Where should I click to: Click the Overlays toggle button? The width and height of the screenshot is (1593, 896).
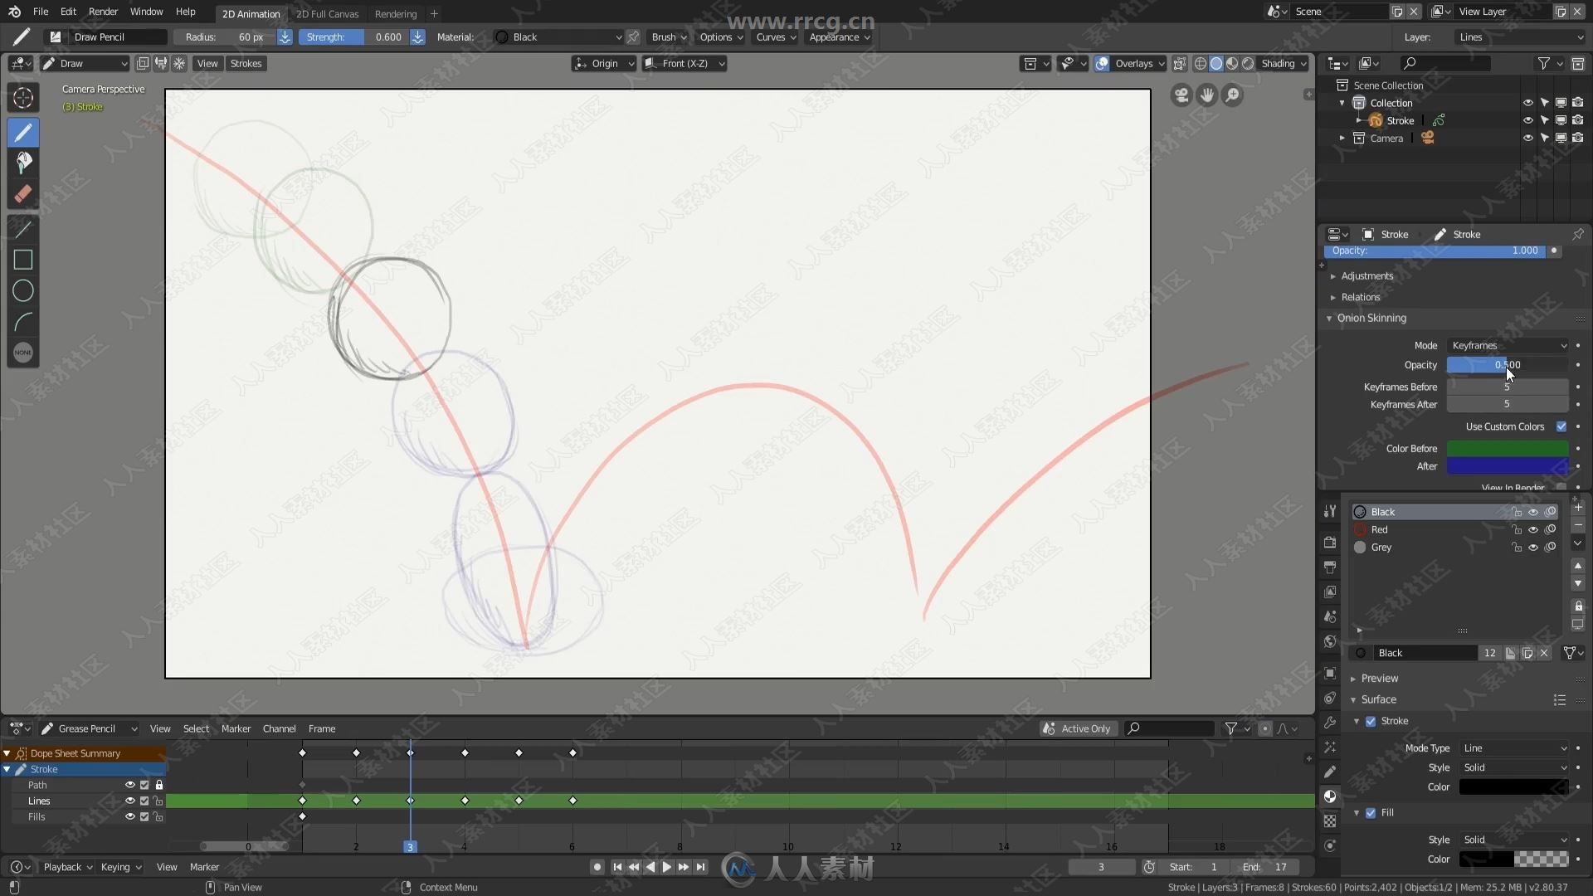pyautogui.click(x=1102, y=63)
